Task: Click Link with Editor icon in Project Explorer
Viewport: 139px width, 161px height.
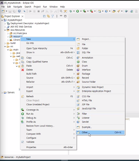Action: coord(48,16)
